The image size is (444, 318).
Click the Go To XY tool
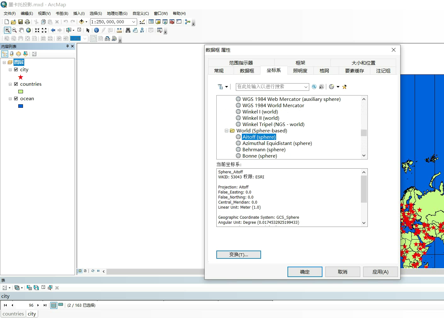pos(142,30)
